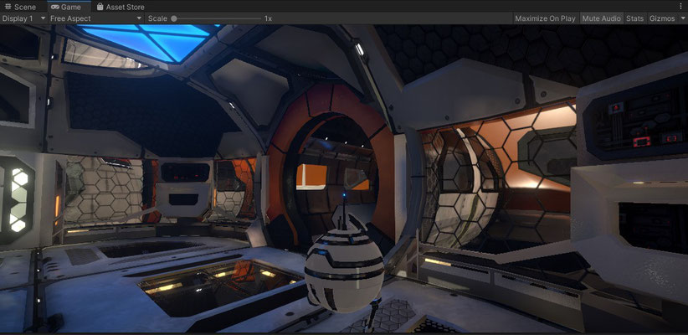The width and height of the screenshot is (688, 335).
Task: Toggle Maximize On Play
Action: tap(545, 18)
